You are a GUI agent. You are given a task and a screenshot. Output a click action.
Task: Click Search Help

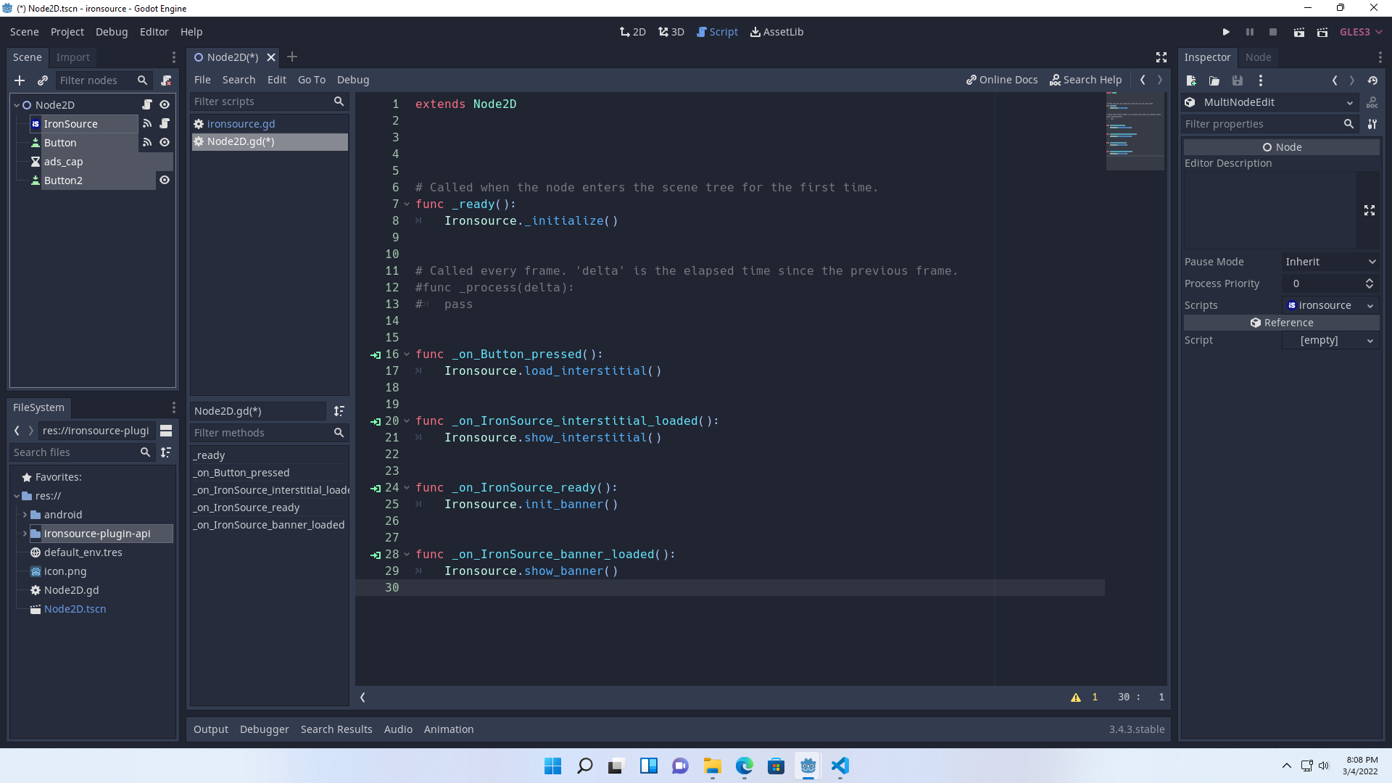click(1085, 80)
